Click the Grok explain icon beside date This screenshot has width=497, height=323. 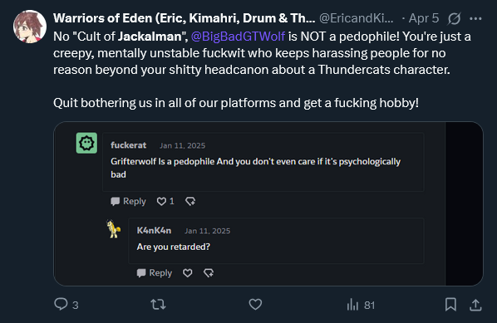pyautogui.click(x=454, y=19)
